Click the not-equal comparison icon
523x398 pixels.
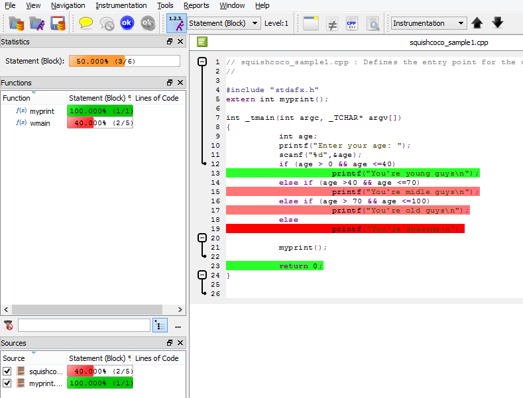(x=332, y=23)
